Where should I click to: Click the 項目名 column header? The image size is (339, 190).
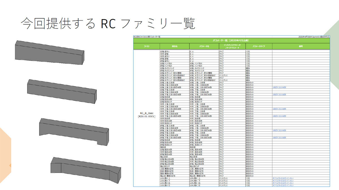coord(174,46)
